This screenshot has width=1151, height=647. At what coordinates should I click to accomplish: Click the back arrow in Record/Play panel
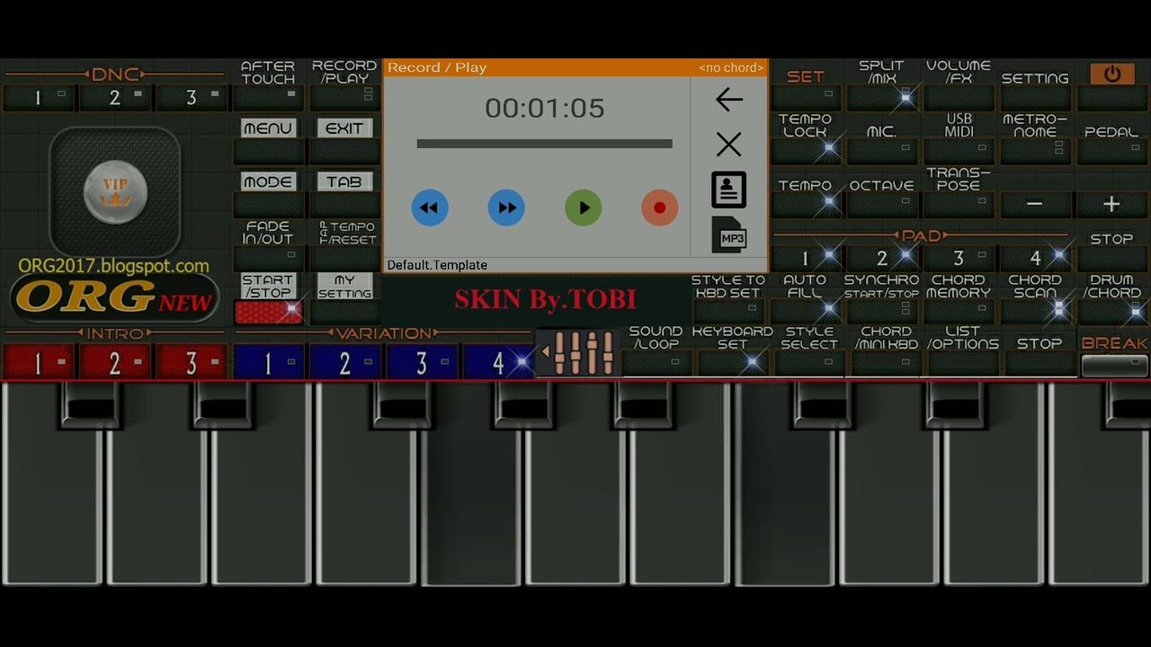[729, 100]
